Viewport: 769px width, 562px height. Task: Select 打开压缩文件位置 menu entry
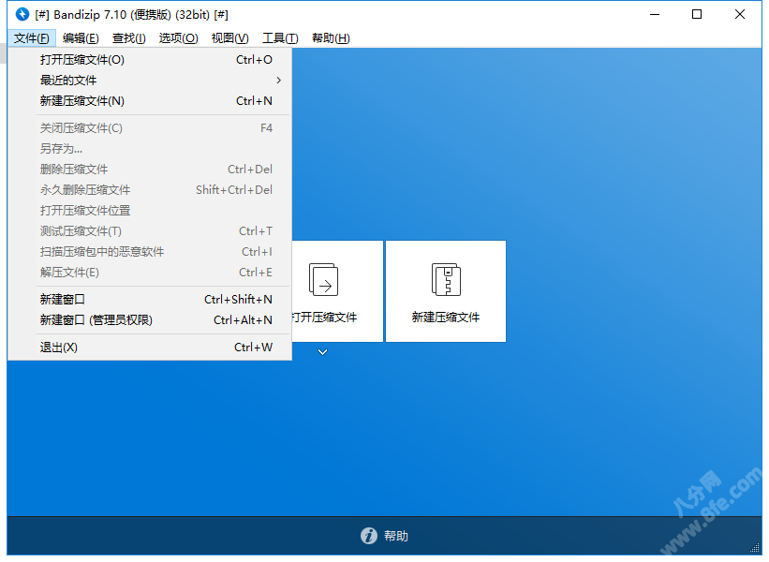coord(150,211)
